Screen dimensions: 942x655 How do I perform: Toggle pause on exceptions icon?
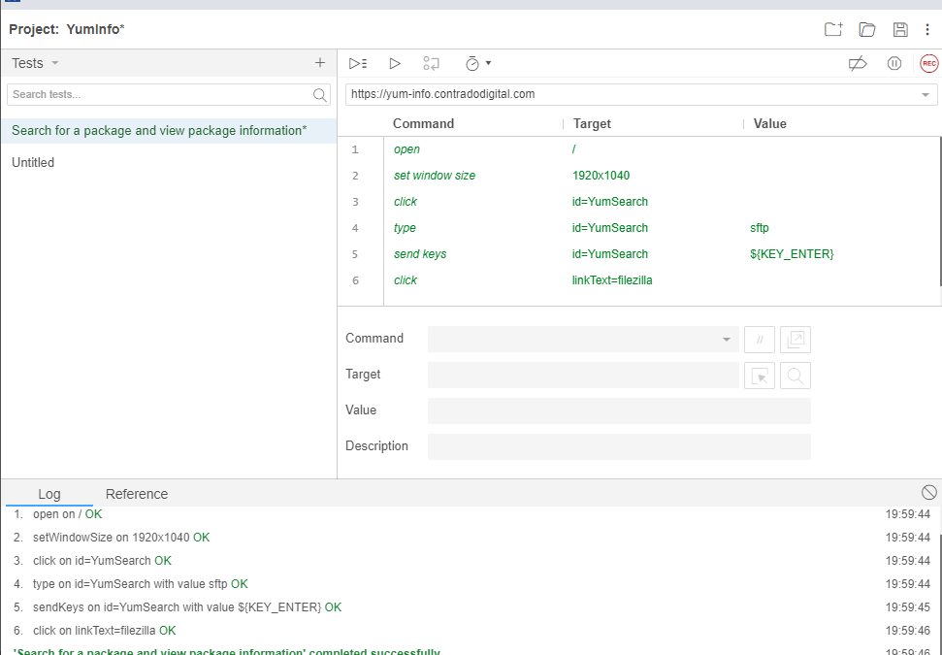pyautogui.click(x=893, y=63)
